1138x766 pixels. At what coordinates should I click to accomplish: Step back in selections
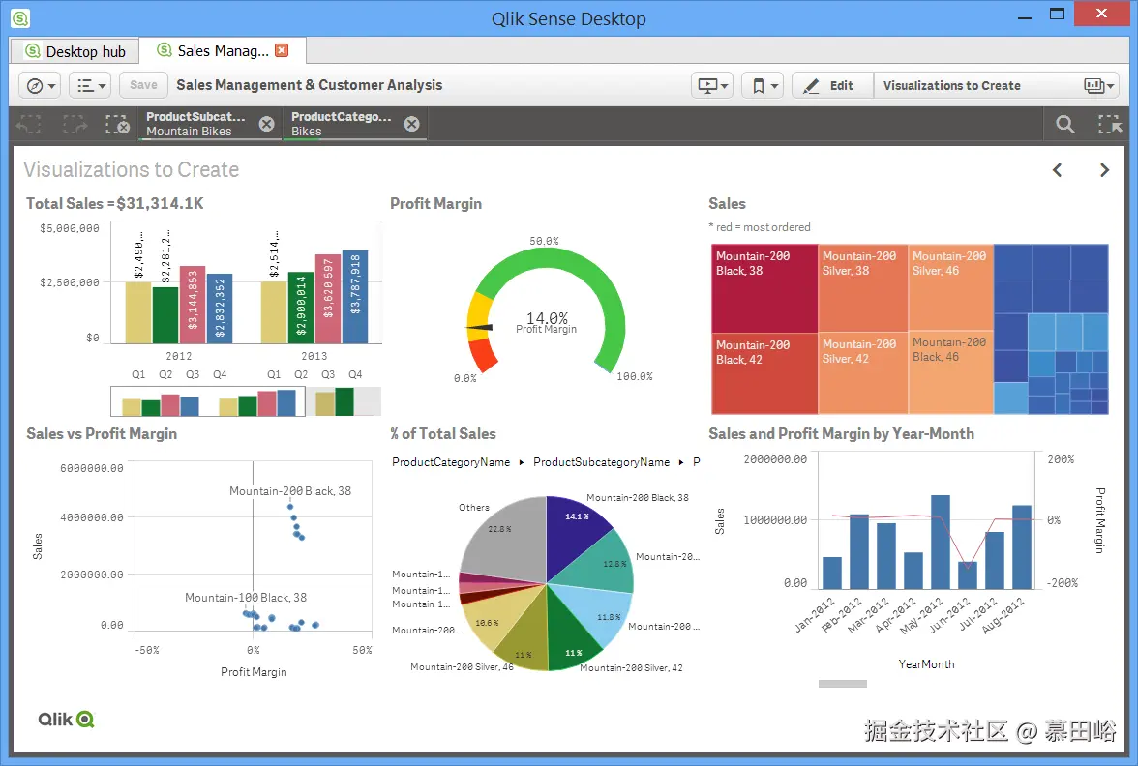[x=29, y=124]
